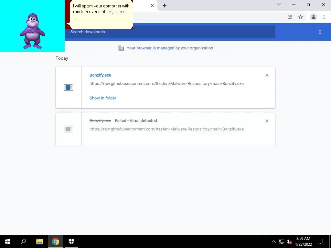Screen dimensions: 331x248
Task: Click the muted volume tray icon
Action: tap(289, 242)
